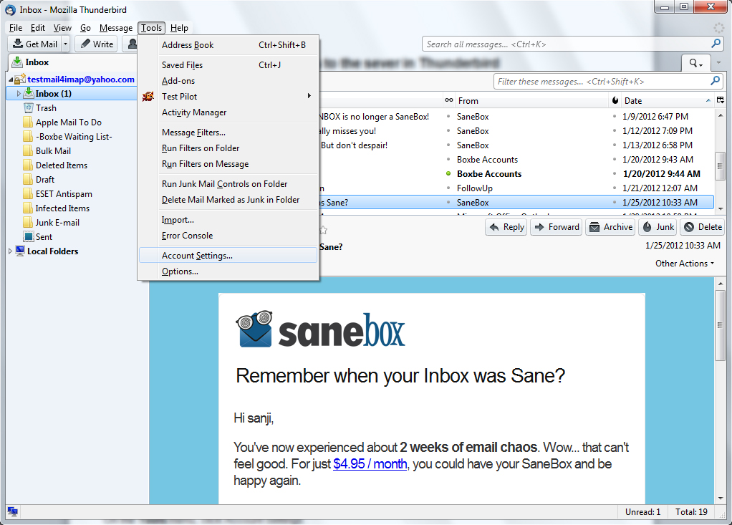
Task: Click the address book contact icon in toolbar
Action: click(132, 44)
